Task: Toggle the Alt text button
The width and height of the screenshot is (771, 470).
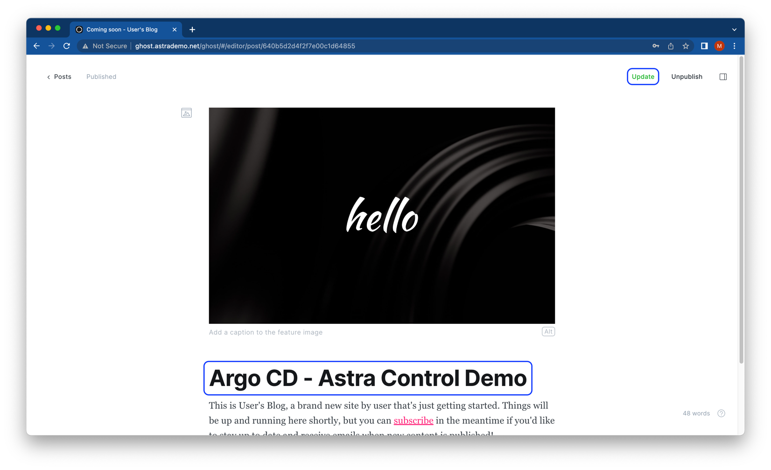Action: [x=548, y=331]
